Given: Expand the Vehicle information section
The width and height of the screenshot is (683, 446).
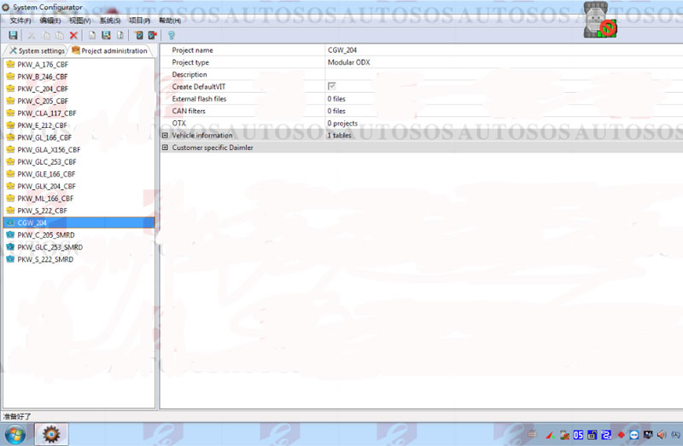Looking at the screenshot, I should click(x=165, y=136).
